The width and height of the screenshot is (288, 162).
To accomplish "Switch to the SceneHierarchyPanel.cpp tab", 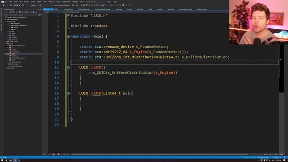I will 103,9.
